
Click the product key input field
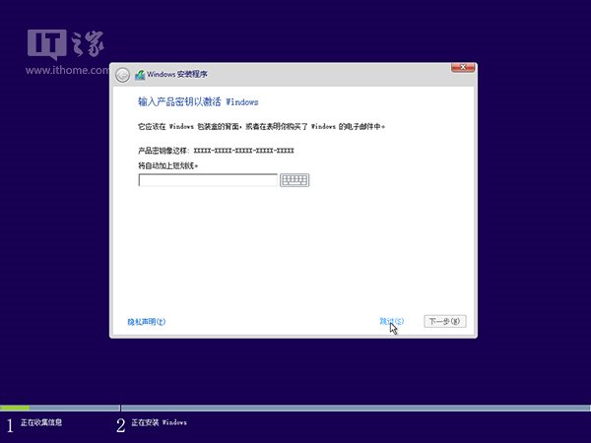point(208,180)
